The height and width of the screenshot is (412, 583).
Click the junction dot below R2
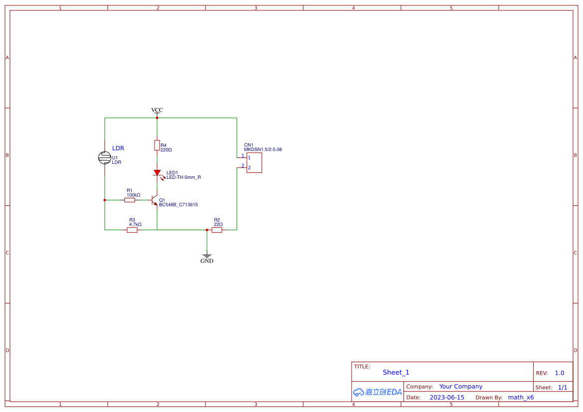tap(206, 230)
